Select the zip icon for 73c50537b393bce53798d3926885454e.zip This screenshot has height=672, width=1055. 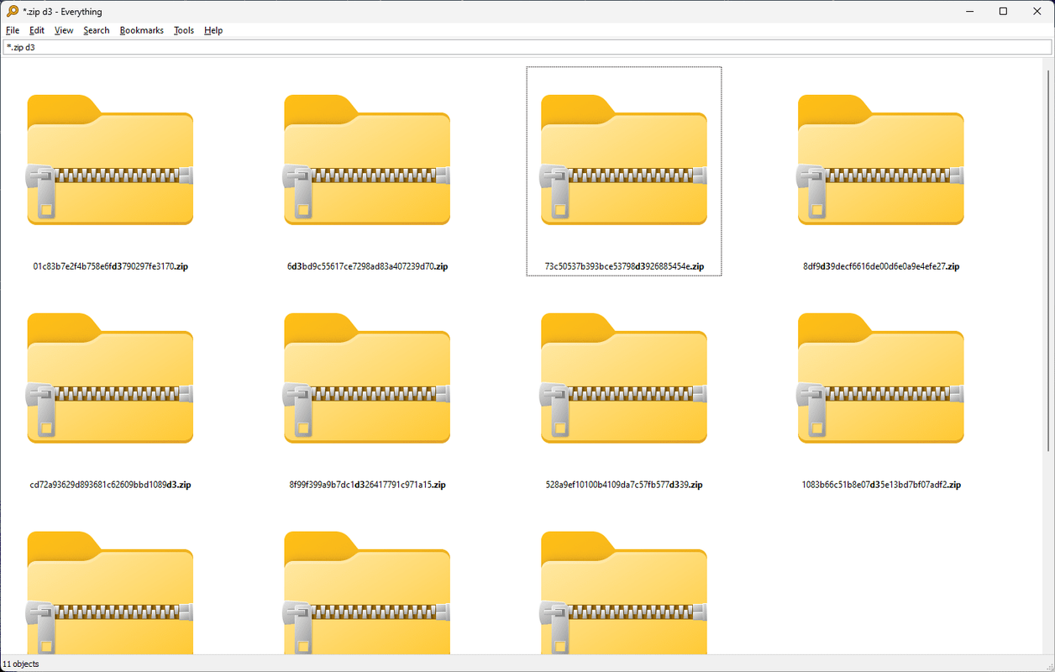(624, 160)
